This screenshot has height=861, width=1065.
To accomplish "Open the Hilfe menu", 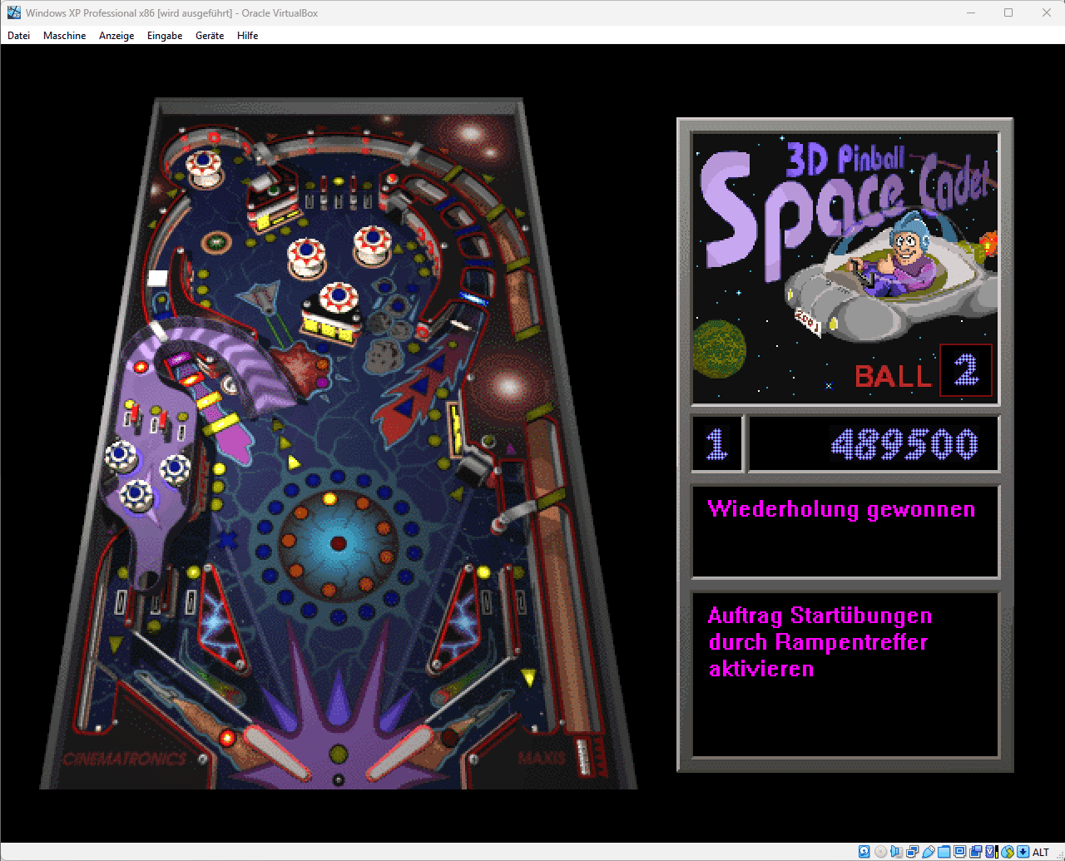I will tap(248, 36).
